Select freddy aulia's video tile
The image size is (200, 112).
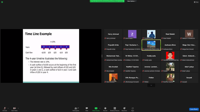click(151, 56)
